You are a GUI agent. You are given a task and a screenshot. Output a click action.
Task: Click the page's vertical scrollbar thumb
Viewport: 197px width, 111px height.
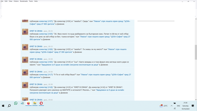pos(196,52)
